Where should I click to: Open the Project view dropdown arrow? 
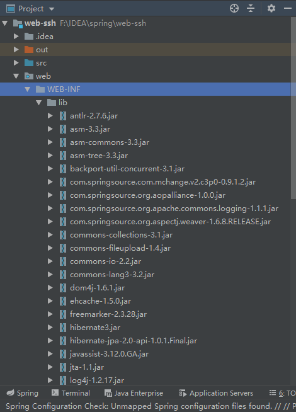pyautogui.click(x=52, y=9)
